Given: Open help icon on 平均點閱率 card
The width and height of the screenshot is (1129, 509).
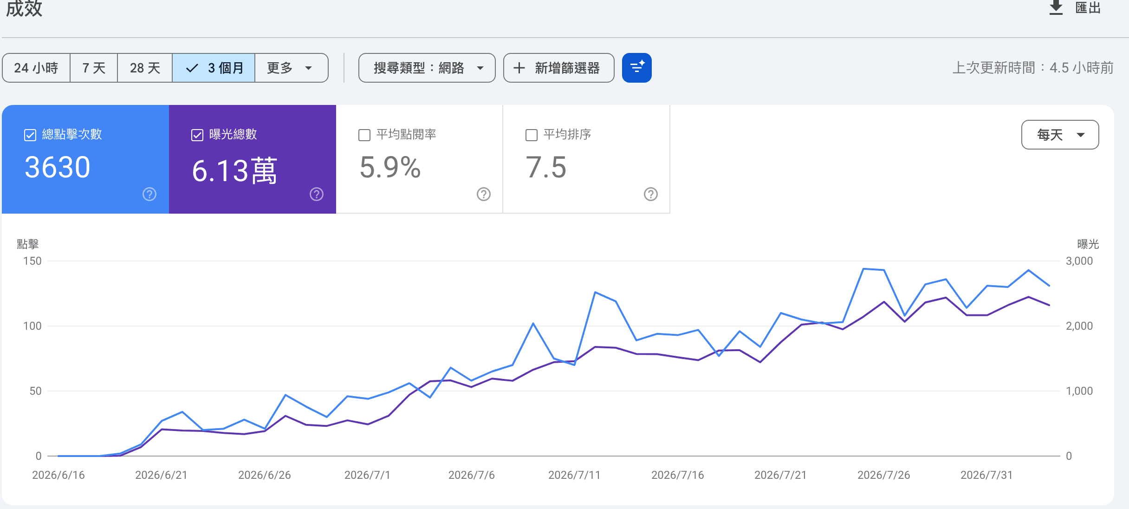Looking at the screenshot, I should pos(484,194).
